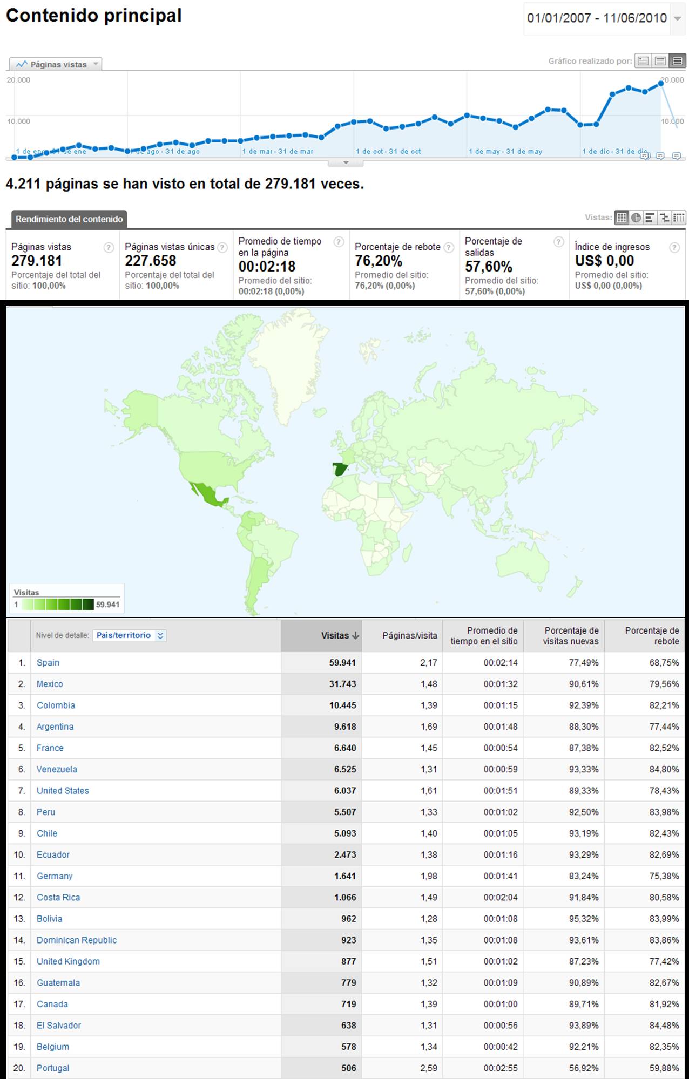The image size is (689, 1079).
Task: Click the Visitas color scale legend gradient
Action: click(58, 605)
